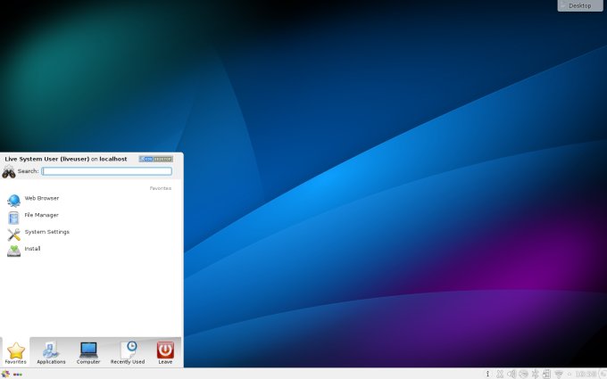Select the Leave tab
Image resolution: width=607 pixels, height=379 pixels.
coord(165,351)
